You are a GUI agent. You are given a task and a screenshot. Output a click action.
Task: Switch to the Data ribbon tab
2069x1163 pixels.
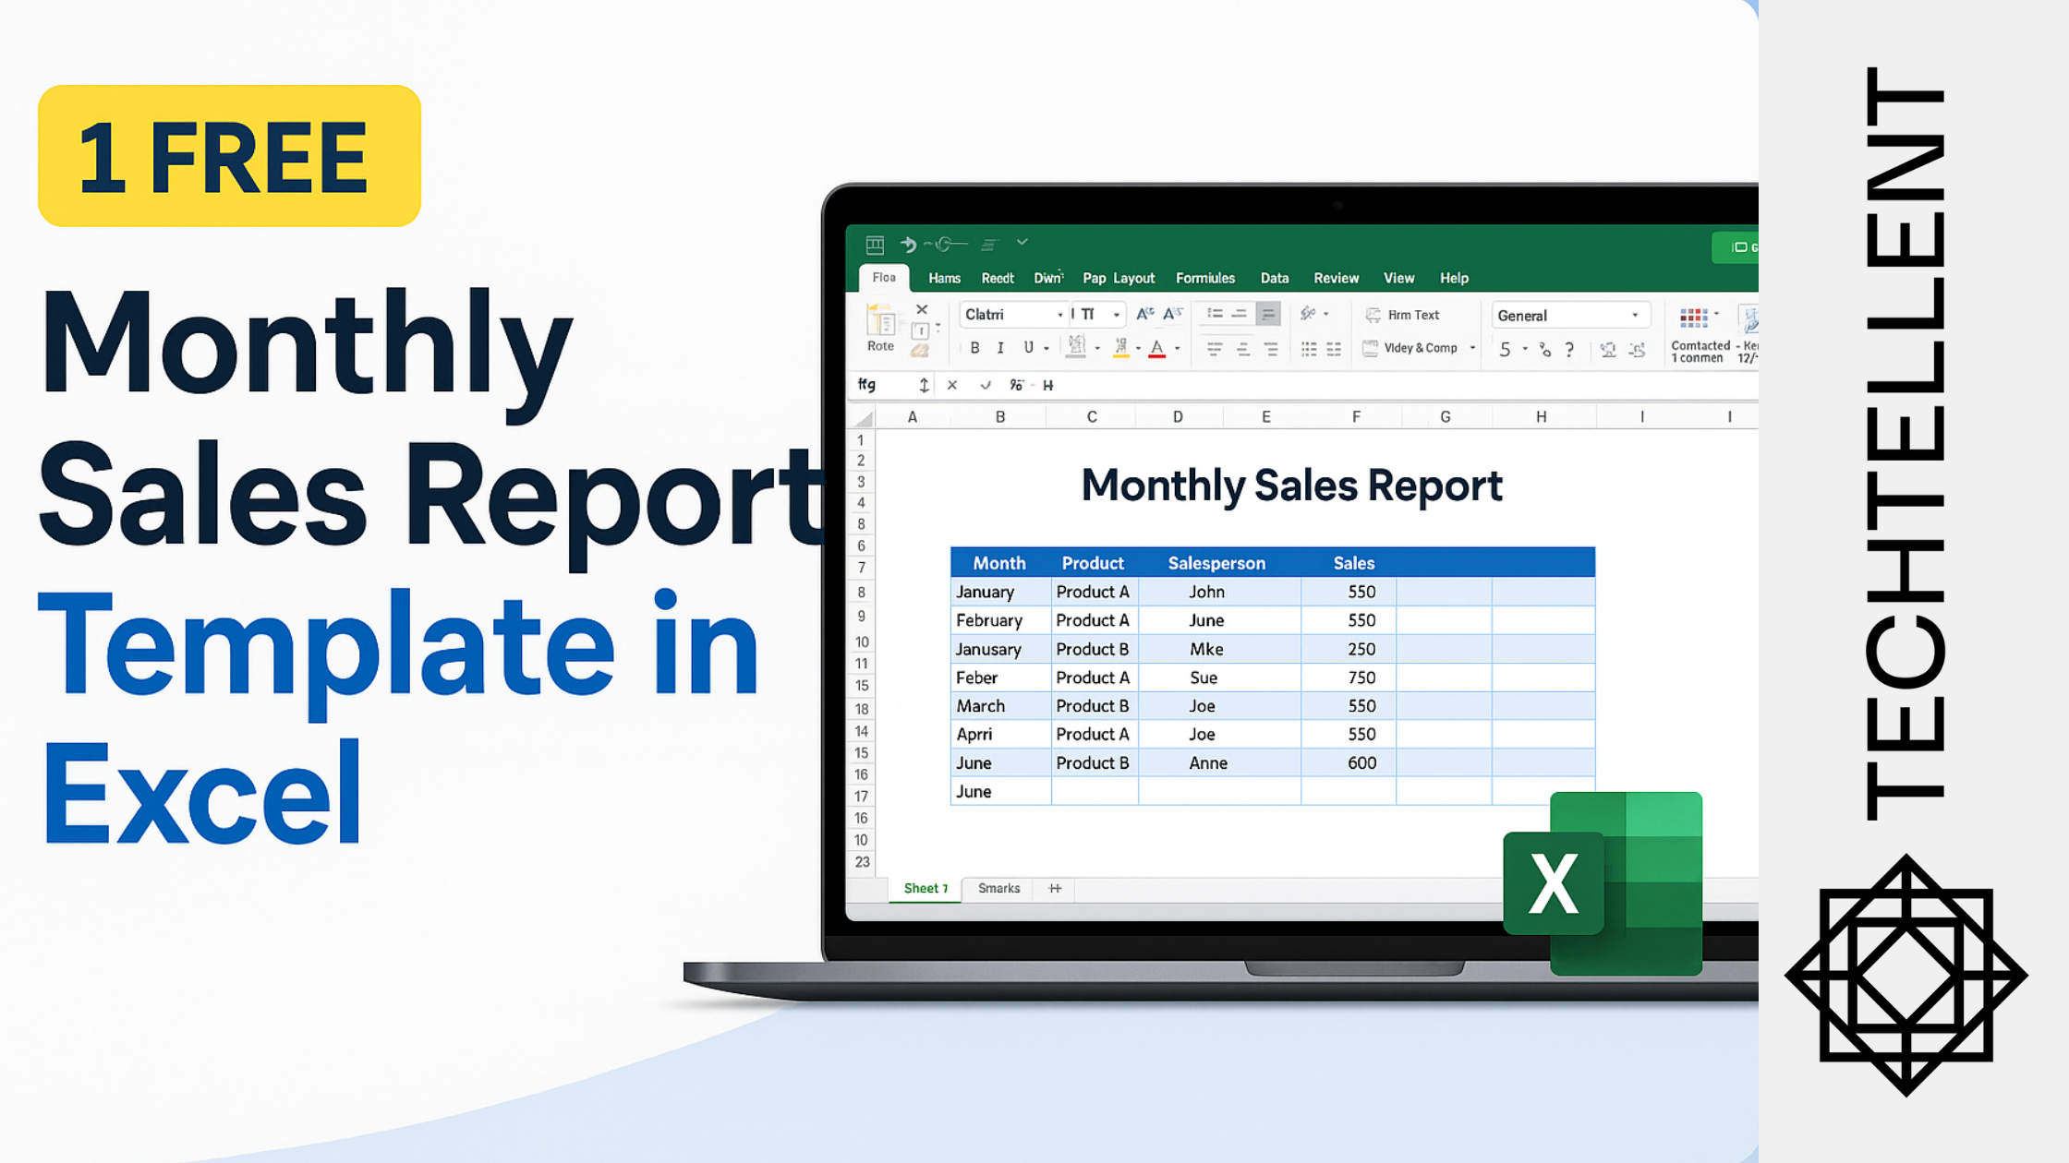coord(1275,278)
